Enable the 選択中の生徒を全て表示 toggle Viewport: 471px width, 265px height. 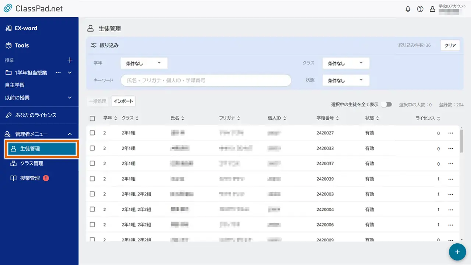(x=386, y=105)
